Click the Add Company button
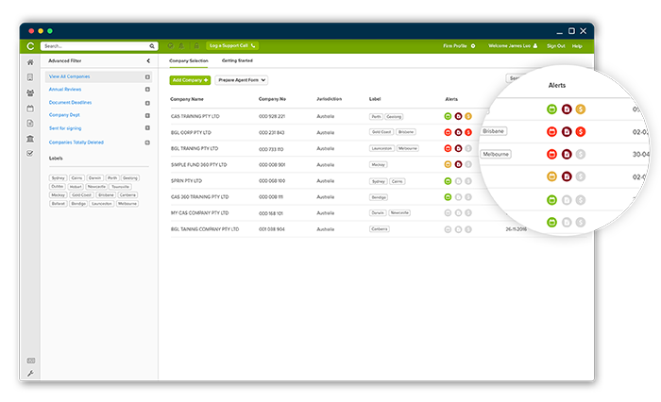 coord(191,80)
